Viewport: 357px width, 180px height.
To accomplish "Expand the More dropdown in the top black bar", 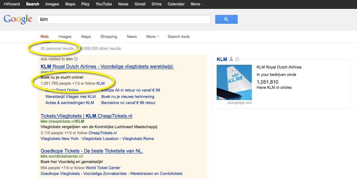I will pyautogui.click(x=196, y=4).
